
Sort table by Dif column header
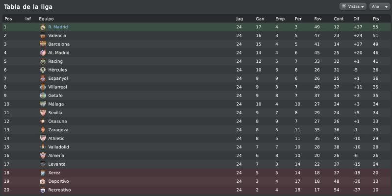(356, 19)
